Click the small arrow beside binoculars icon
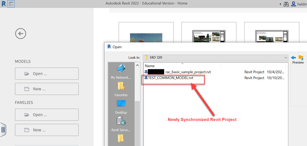Image resolution: width=307 pixels, height=146 pixels. (x=280, y=4)
